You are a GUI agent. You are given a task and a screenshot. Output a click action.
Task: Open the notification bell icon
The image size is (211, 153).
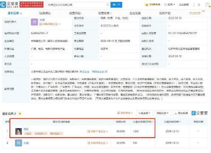coord(199,5)
